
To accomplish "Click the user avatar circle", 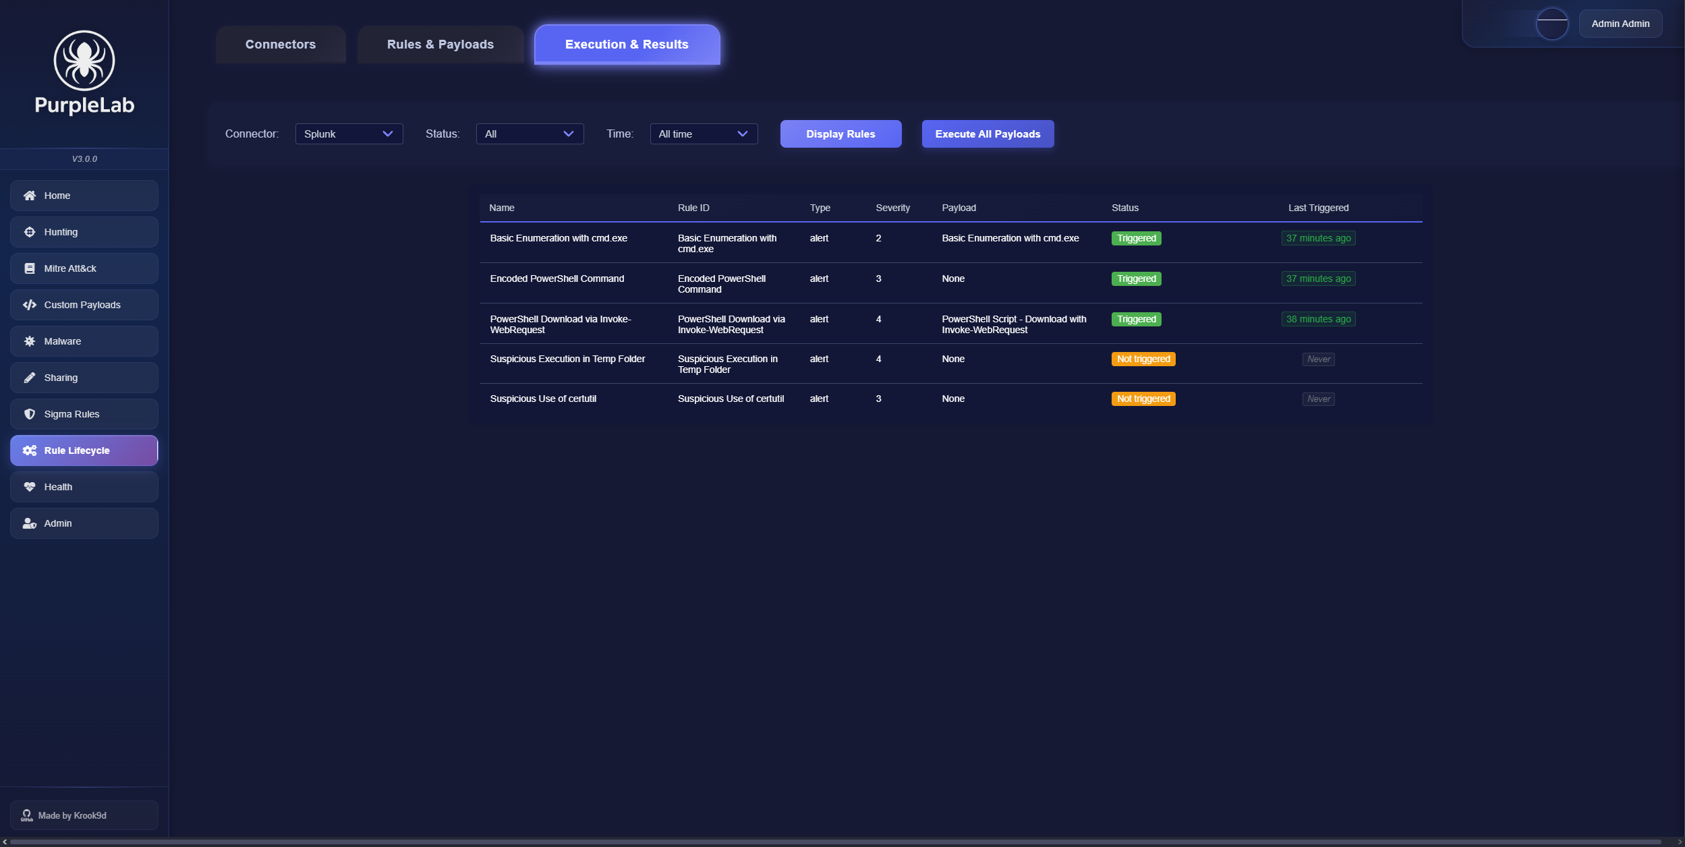I will tap(1551, 24).
